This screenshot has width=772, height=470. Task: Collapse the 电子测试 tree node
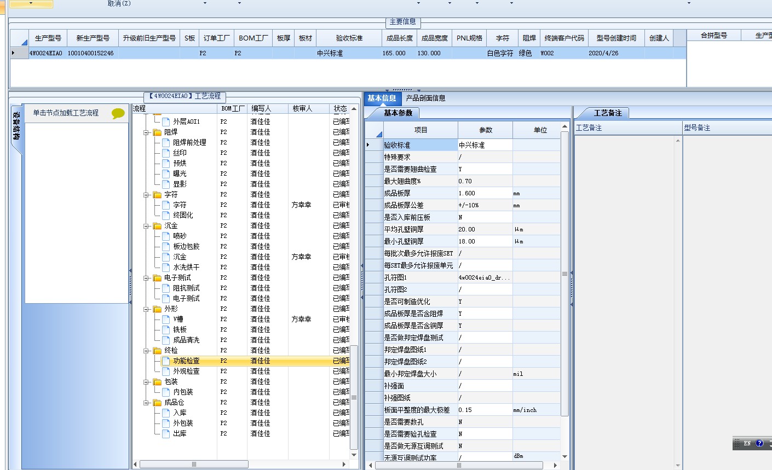click(x=147, y=278)
